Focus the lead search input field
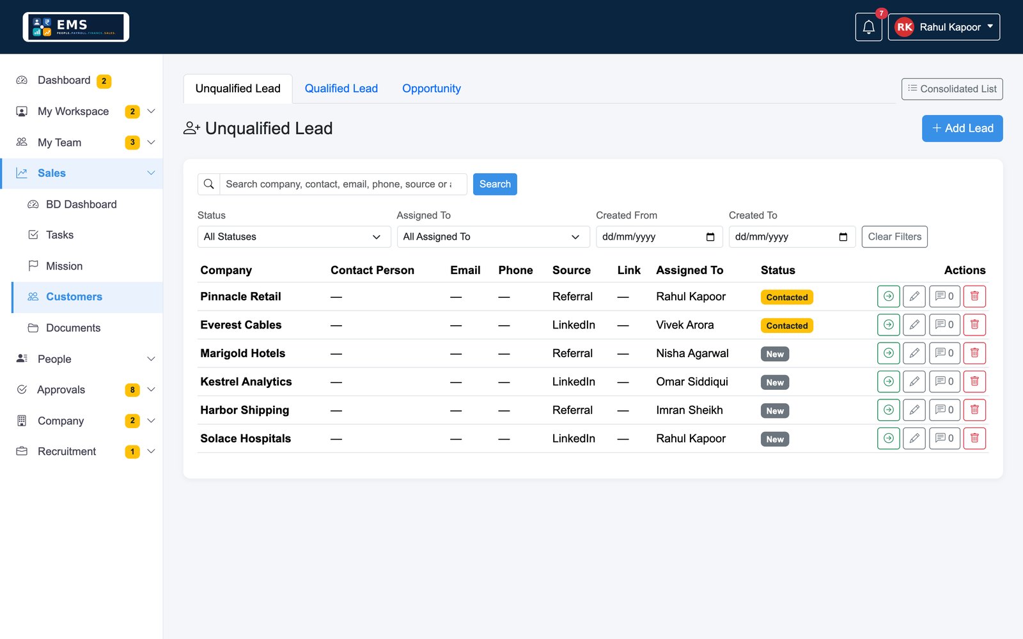The image size is (1023, 639). coord(343,184)
